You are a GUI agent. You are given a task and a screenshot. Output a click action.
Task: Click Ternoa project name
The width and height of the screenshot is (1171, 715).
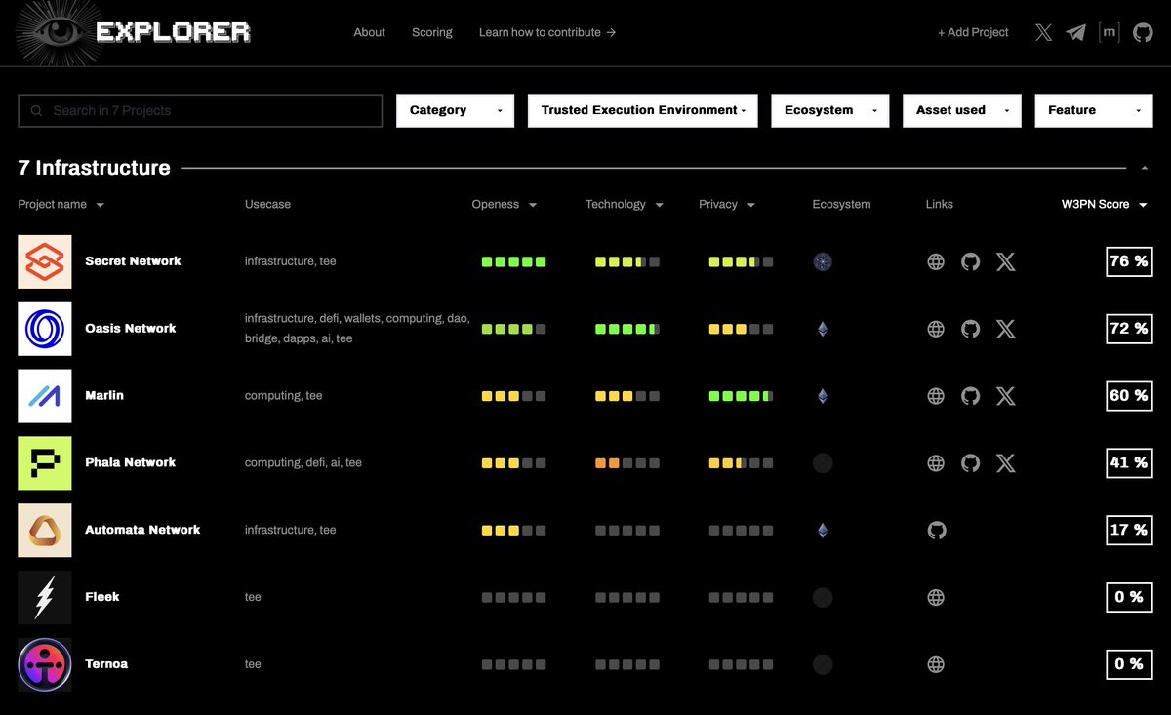[106, 665]
